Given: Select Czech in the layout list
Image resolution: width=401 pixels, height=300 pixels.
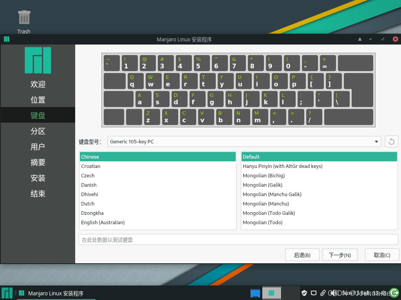Looking at the screenshot, I should tap(158, 175).
